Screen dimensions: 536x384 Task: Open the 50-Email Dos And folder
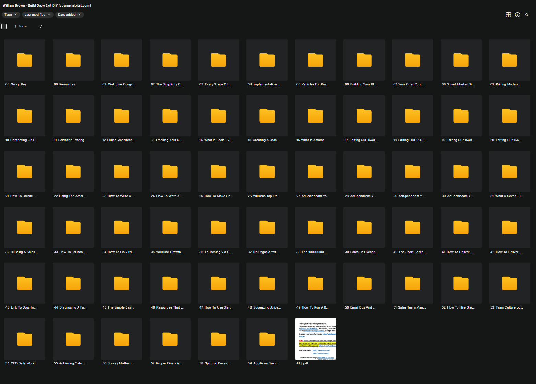364,283
